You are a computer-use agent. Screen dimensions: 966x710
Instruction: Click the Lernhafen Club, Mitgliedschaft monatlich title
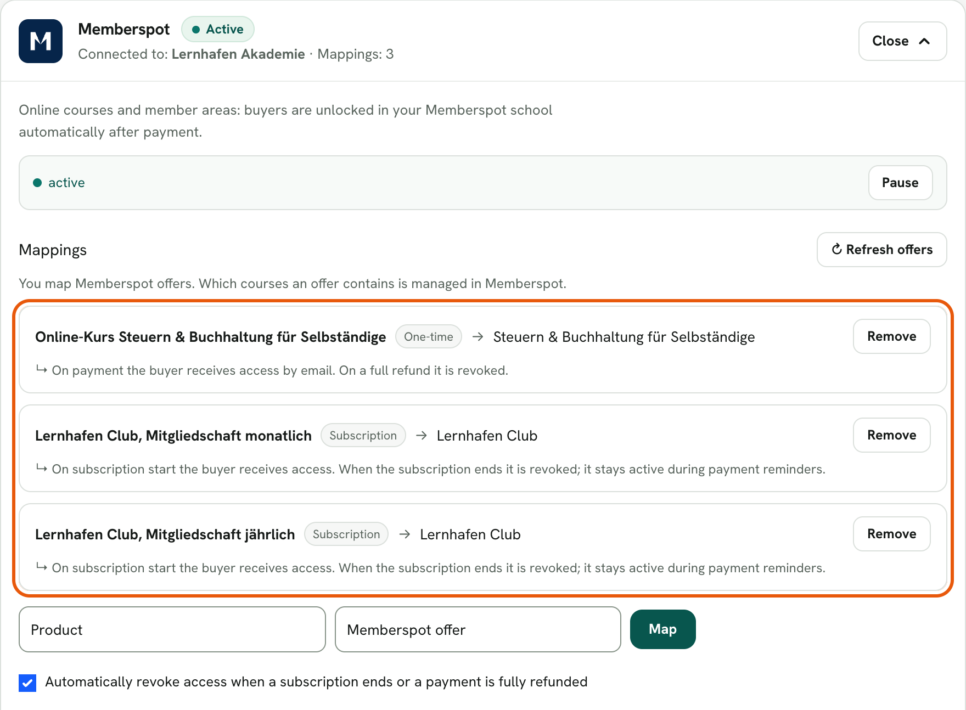point(173,436)
